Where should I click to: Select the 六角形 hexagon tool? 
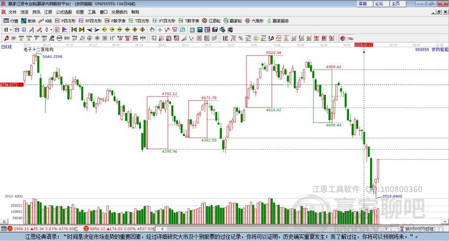pyautogui.click(x=254, y=21)
